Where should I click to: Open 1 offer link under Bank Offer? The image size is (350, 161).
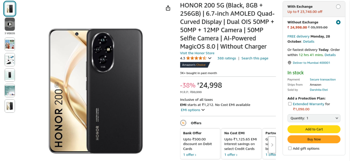[190, 155]
